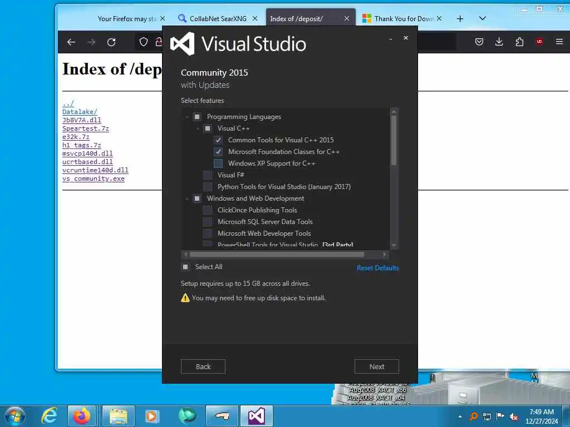The width and height of the screenshot is (570, 427).
Task: Open the Firefox extensions menu
Action: [519, 42]
